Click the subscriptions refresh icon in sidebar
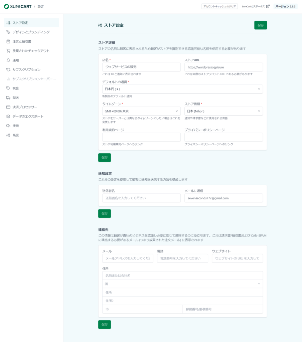The height and width of the screenshot is (342, 302). tap(8, 69)
